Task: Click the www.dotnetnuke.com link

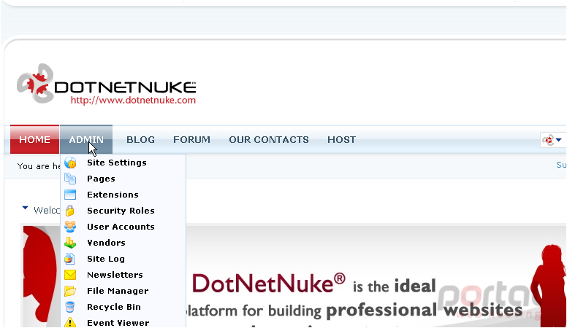Action: [133, 100]
